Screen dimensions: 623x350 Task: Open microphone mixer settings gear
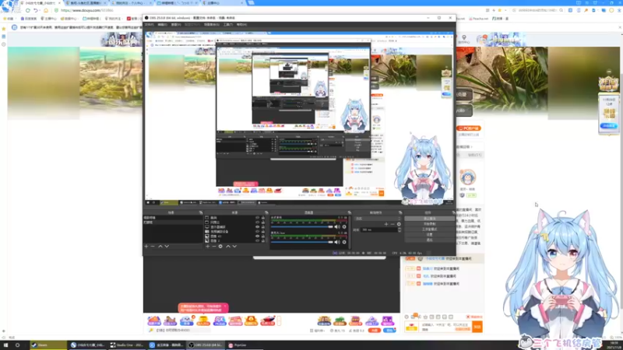click(344, 242)
